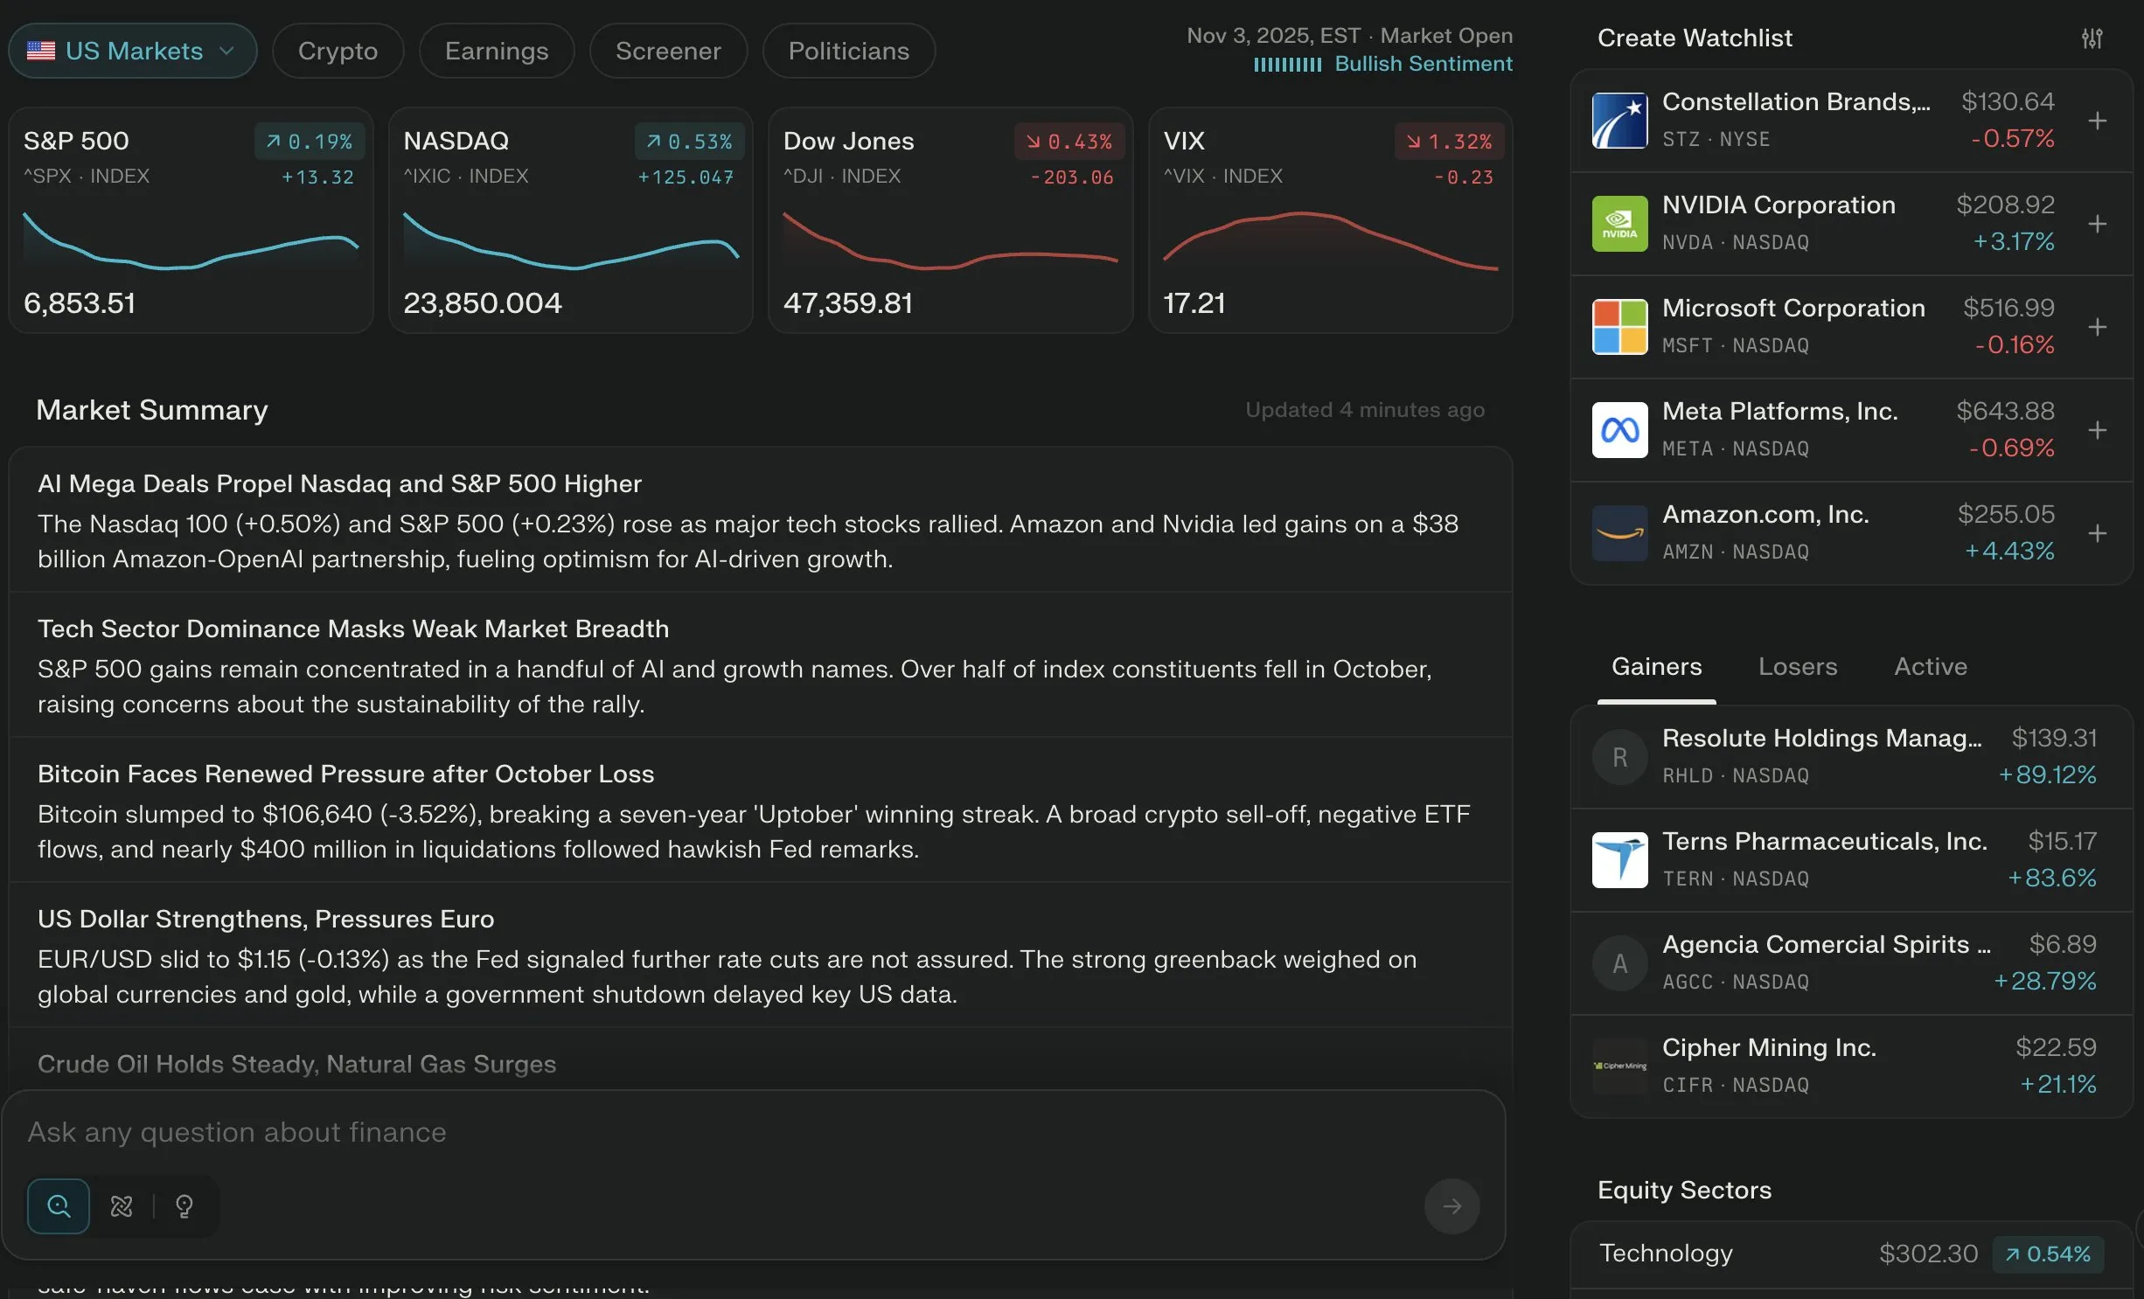Add Constellation Brands to watchlist with plus
Image resolution: width=2144 pixels, height=1299 pixels.
pyautogui.click(x=2097, y=121)
